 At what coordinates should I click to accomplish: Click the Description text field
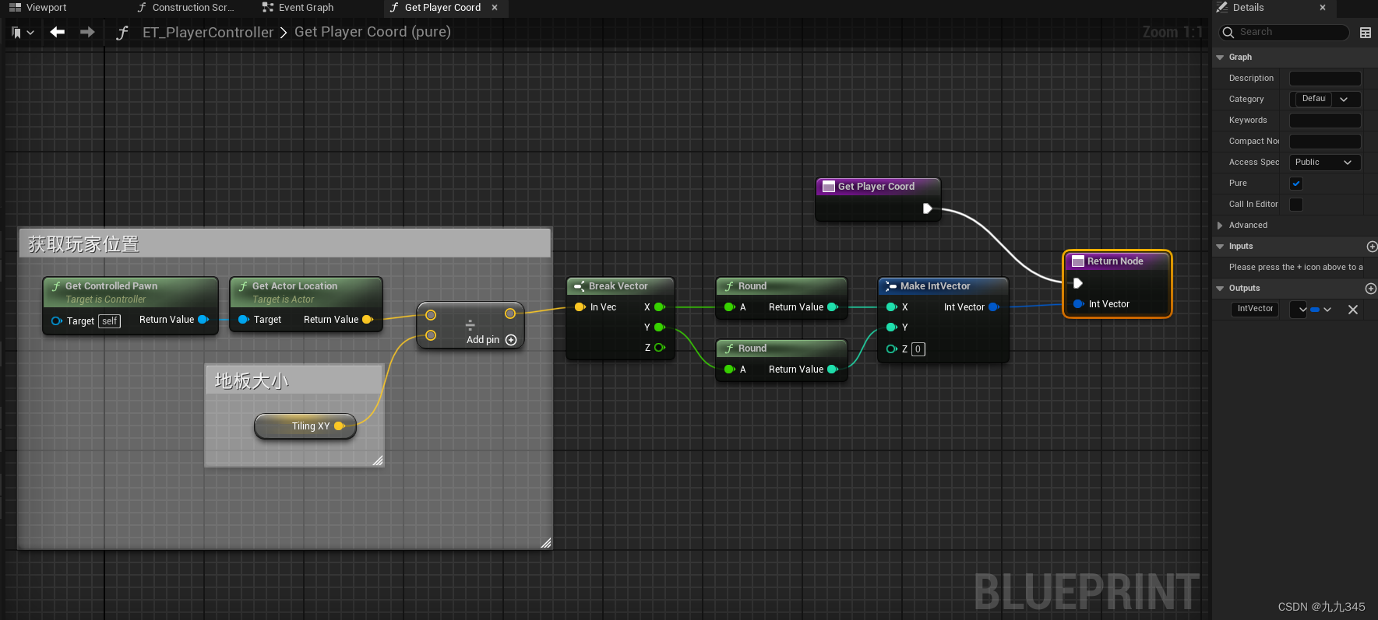click(1325, 79)
